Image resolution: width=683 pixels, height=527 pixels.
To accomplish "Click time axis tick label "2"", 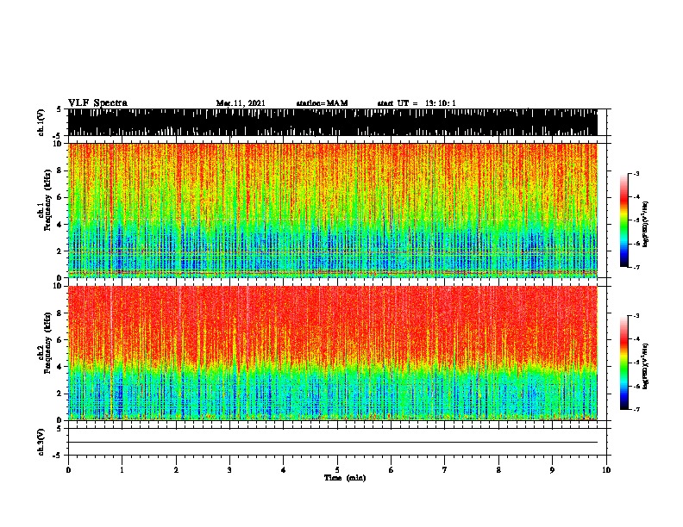I will point(176,470).
